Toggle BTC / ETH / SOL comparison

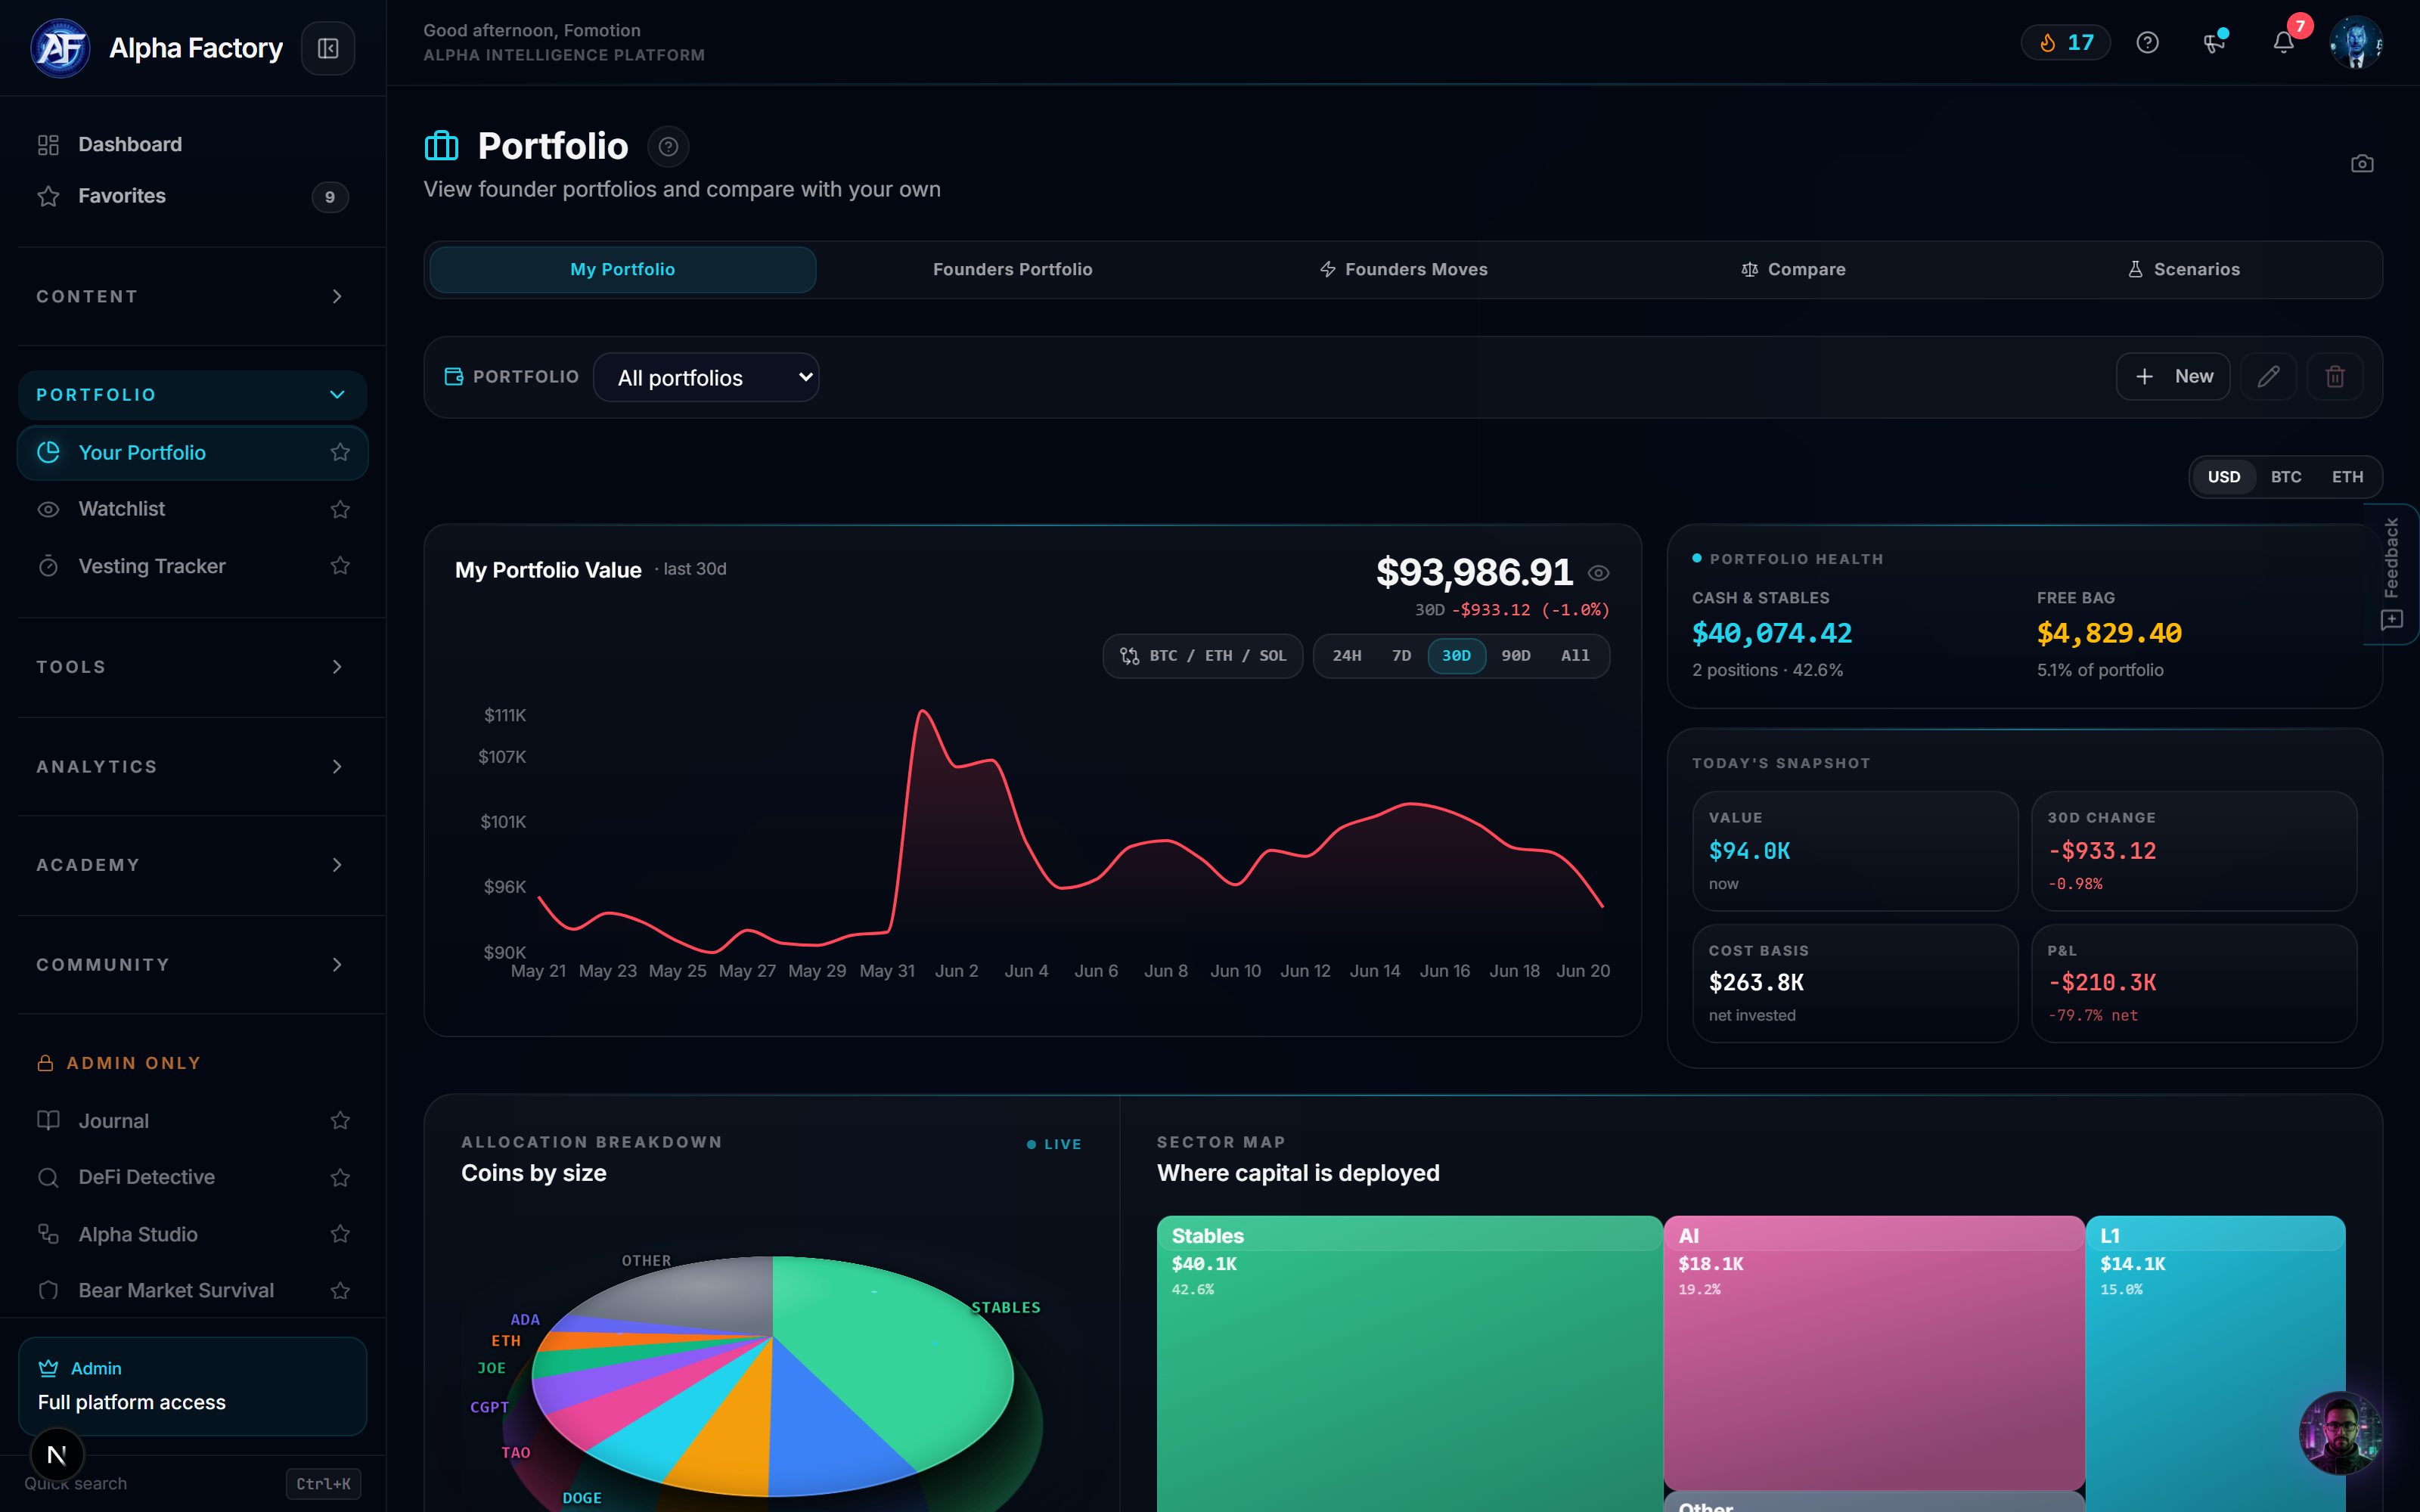coord(1203,656)
